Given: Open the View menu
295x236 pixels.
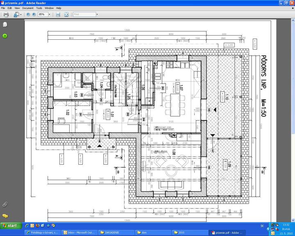Looking at the screenshot, I should coord(17,8).
